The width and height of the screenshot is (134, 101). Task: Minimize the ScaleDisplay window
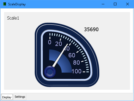pos(103,4)
